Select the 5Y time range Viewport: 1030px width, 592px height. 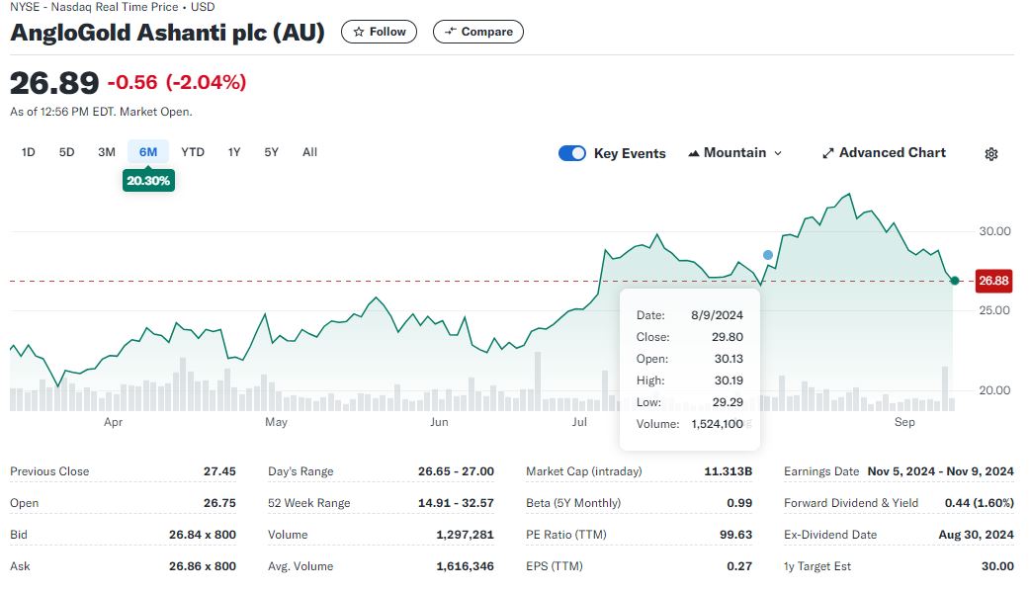tap(271, 152)
